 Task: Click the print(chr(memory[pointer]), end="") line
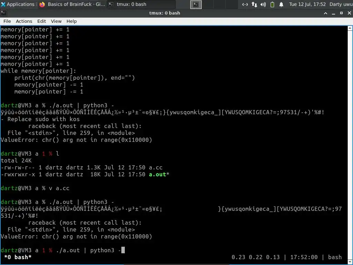[74, 78]
